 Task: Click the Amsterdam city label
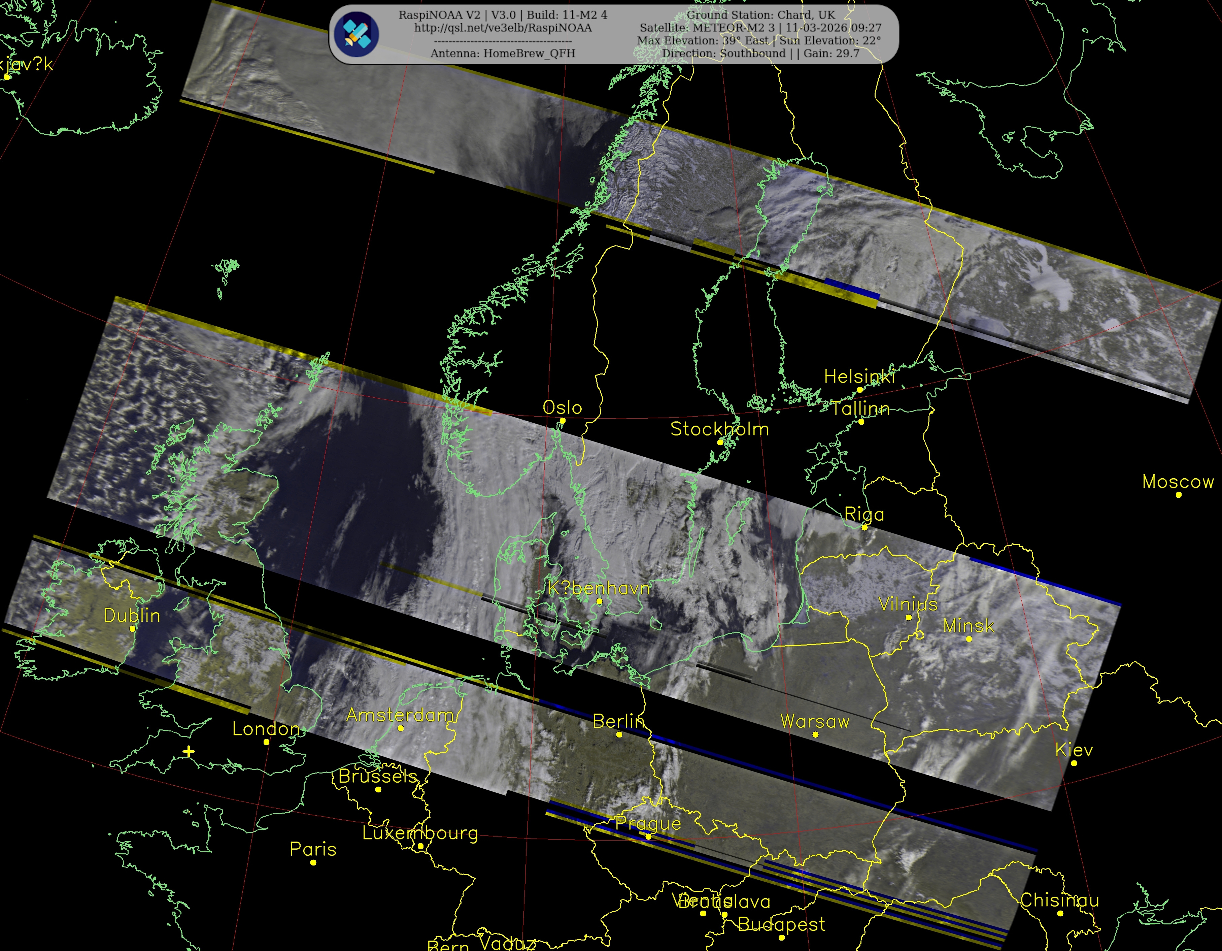pyautogui.click(x=400, y=715)
